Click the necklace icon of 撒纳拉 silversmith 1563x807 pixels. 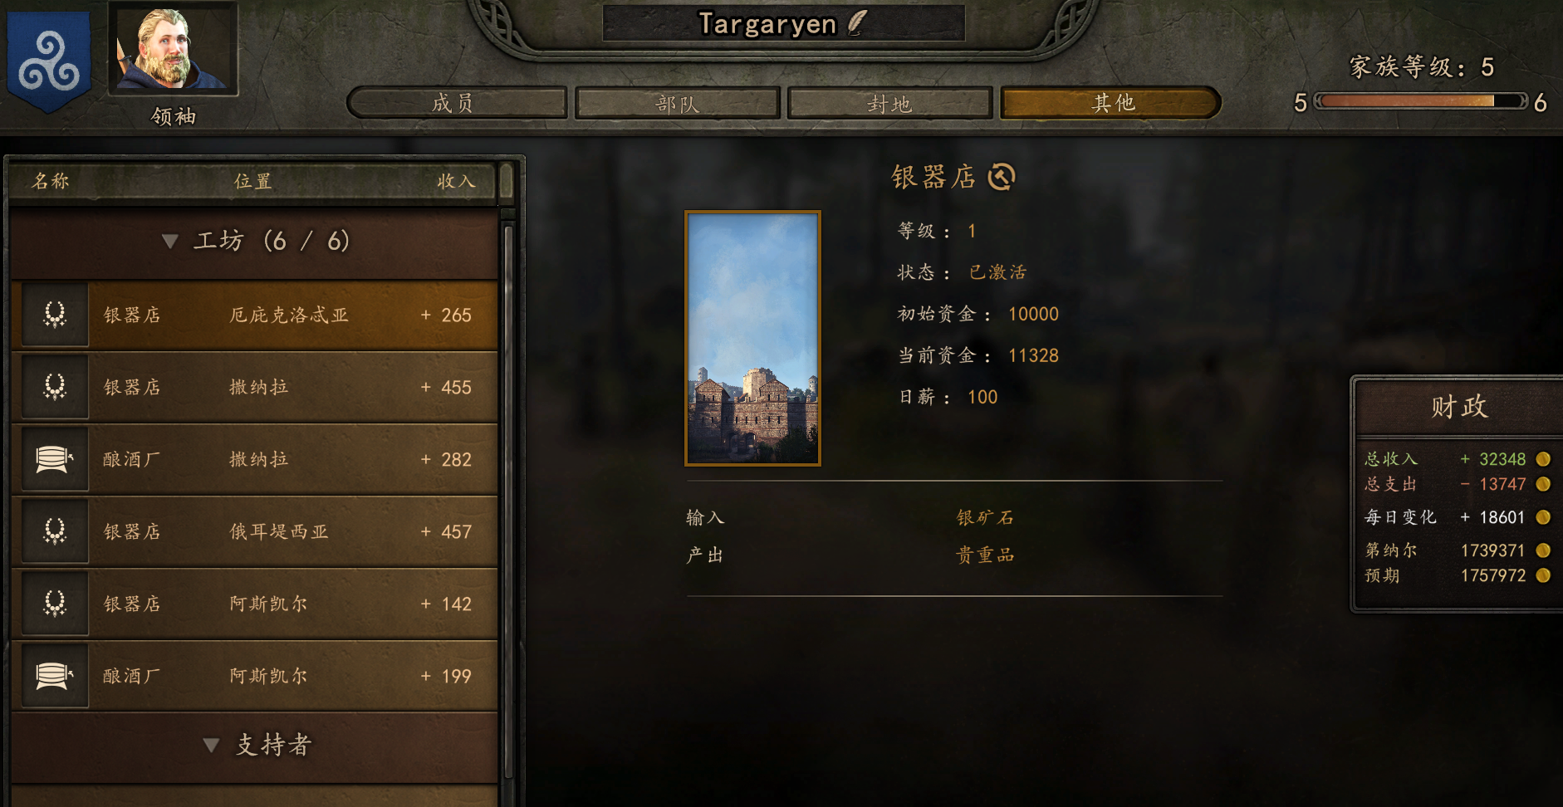pos(55,387)
